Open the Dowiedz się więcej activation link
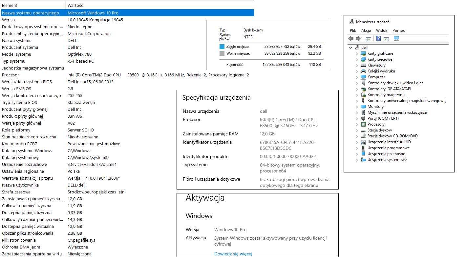 233,254
